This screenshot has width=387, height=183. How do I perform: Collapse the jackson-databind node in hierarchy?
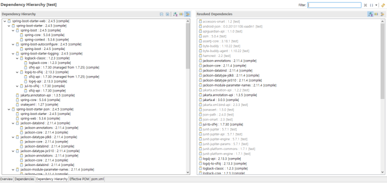(x=14, y=123)
